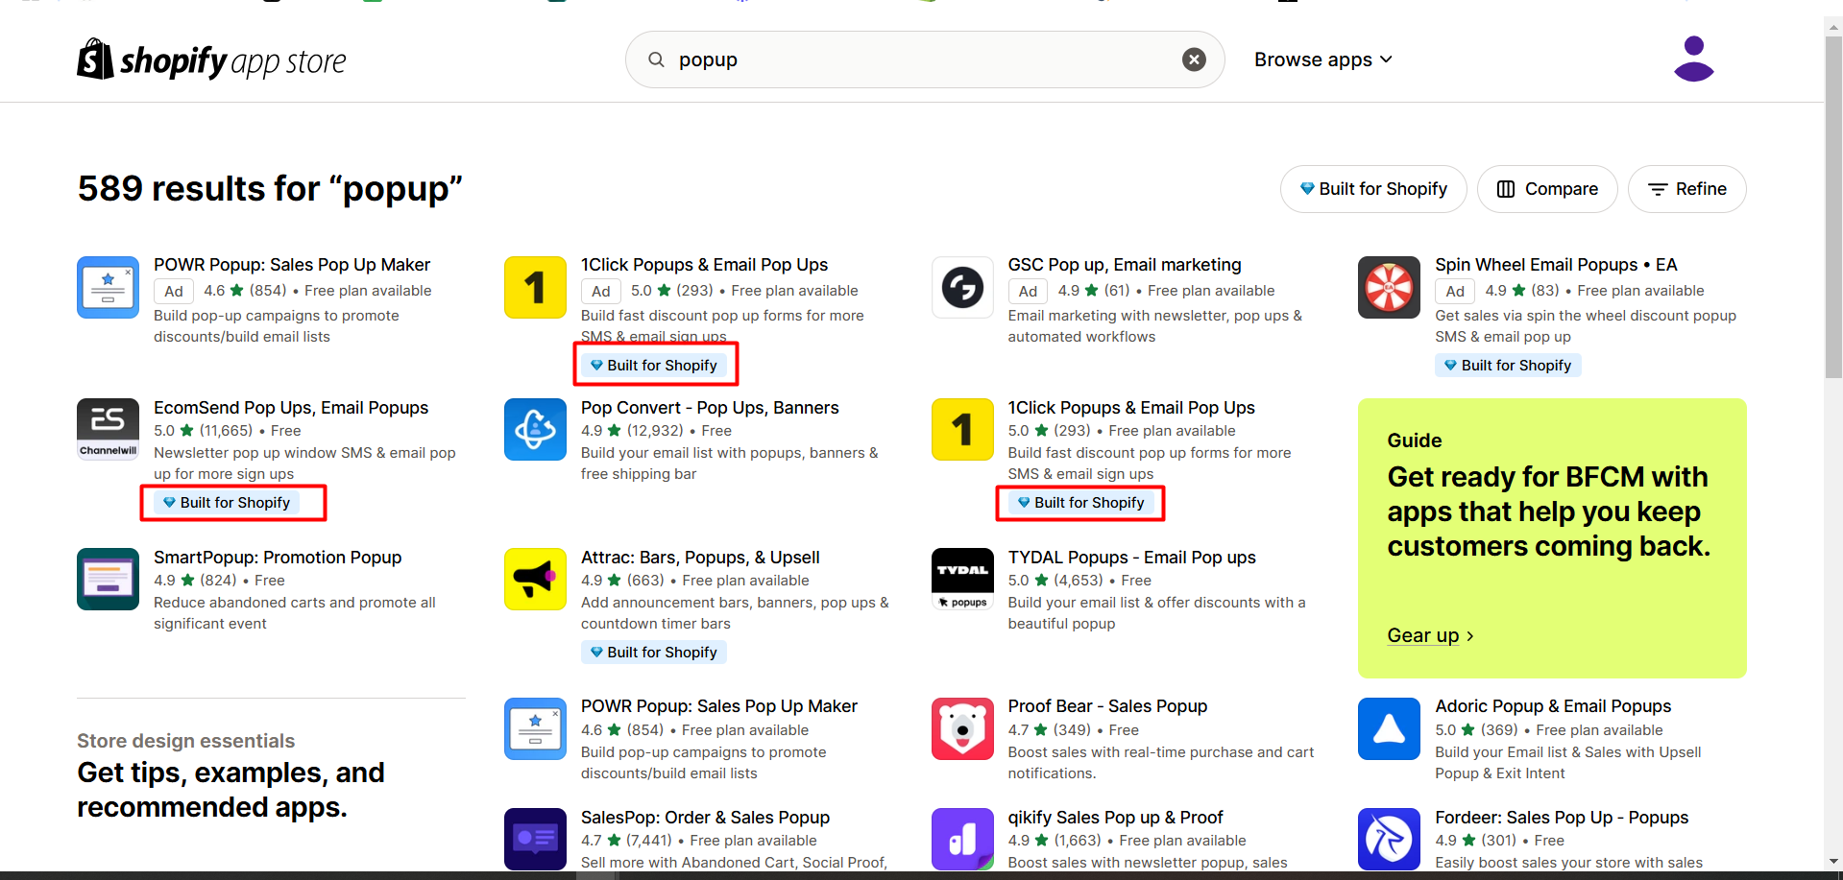Click the Ad label on Spin Wheel Email Popups
1843x880 pixels.
(x=1455, y=291)
